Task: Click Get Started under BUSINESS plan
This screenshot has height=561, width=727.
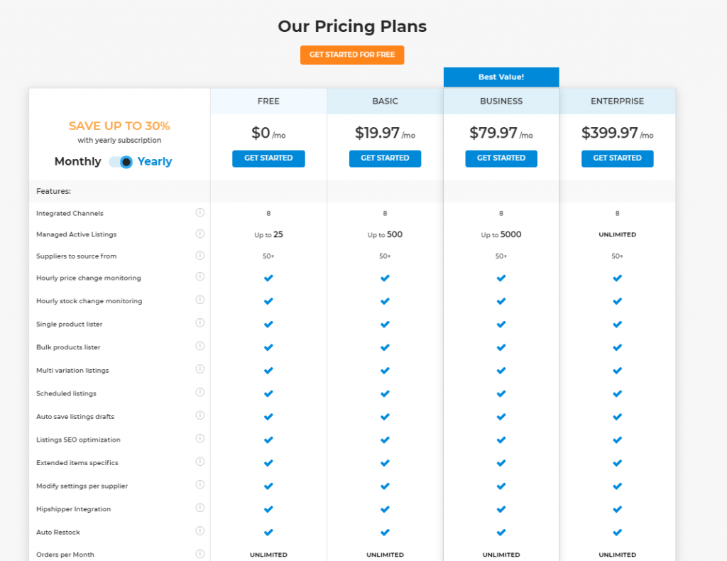Action: pos(501,158)
